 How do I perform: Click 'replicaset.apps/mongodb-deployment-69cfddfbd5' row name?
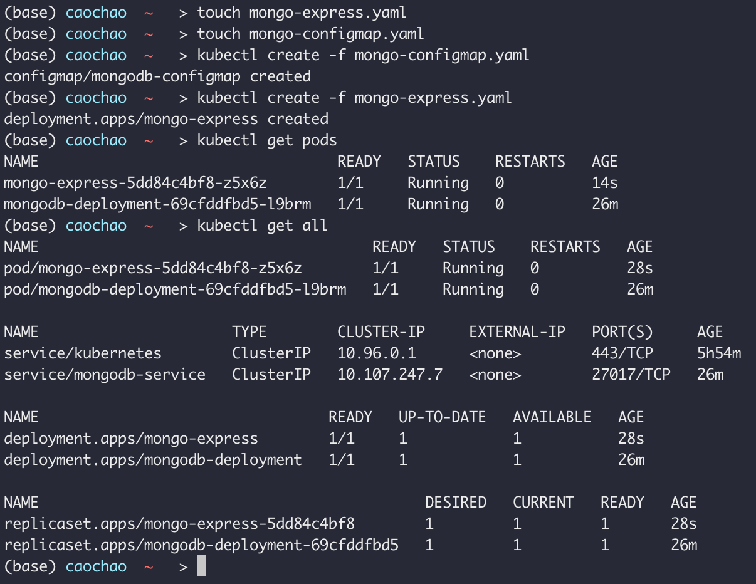pos(201,545)
